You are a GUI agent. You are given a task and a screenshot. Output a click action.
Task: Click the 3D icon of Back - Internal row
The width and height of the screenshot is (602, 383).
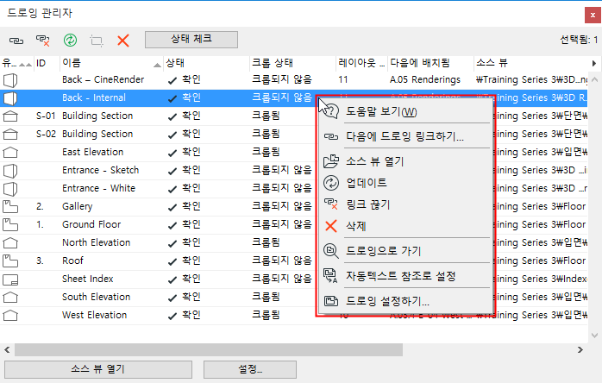pyautogui.click(x=10, y=98)
